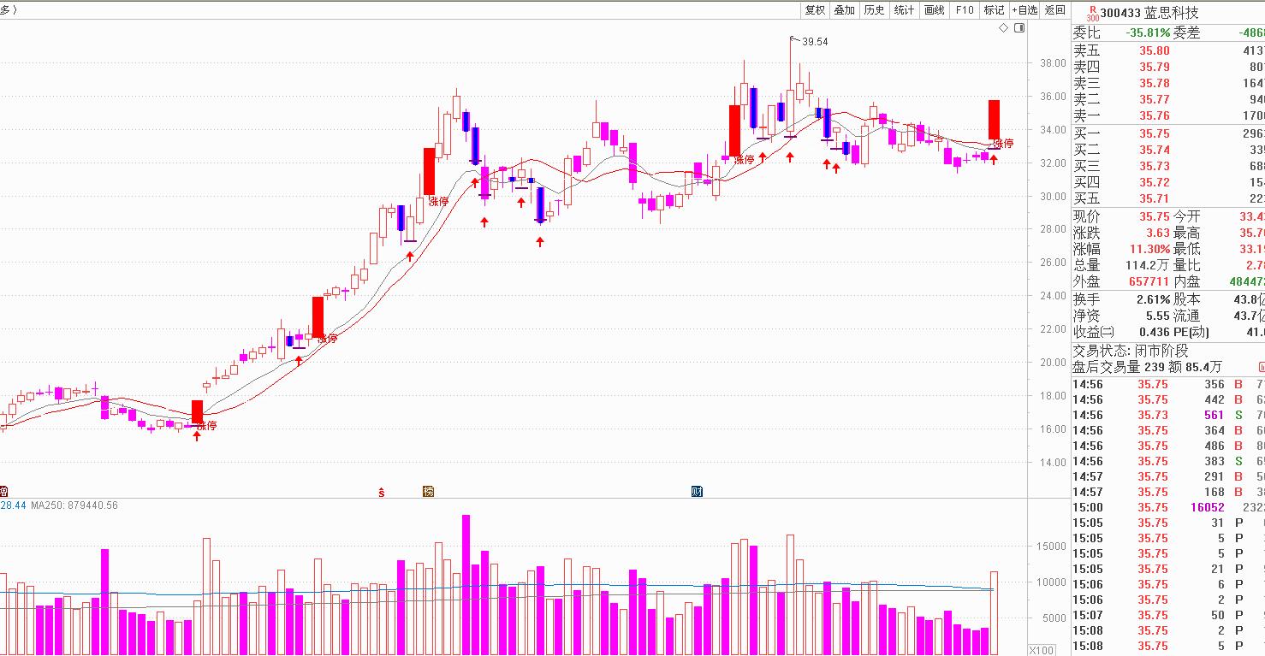Select the 14:56 tick with volume 561
1265x656 pixels.
(1168, 415)
